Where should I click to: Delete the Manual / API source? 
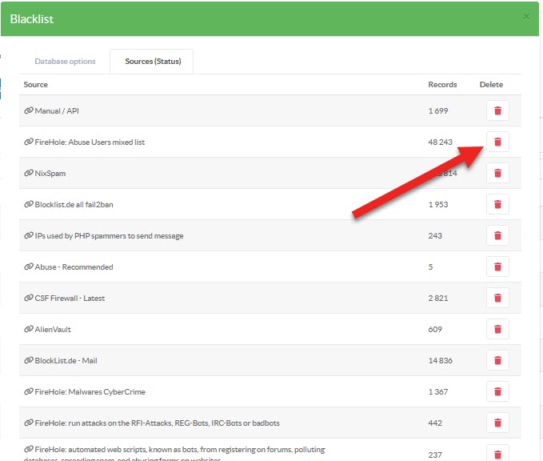point(497,110)
